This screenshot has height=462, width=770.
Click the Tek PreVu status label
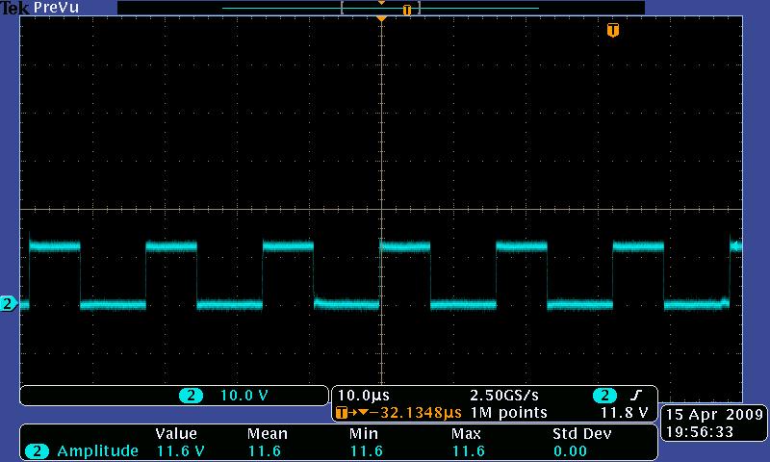40,8
